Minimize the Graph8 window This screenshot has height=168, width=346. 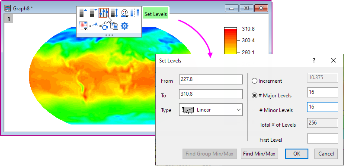point(231,8)
